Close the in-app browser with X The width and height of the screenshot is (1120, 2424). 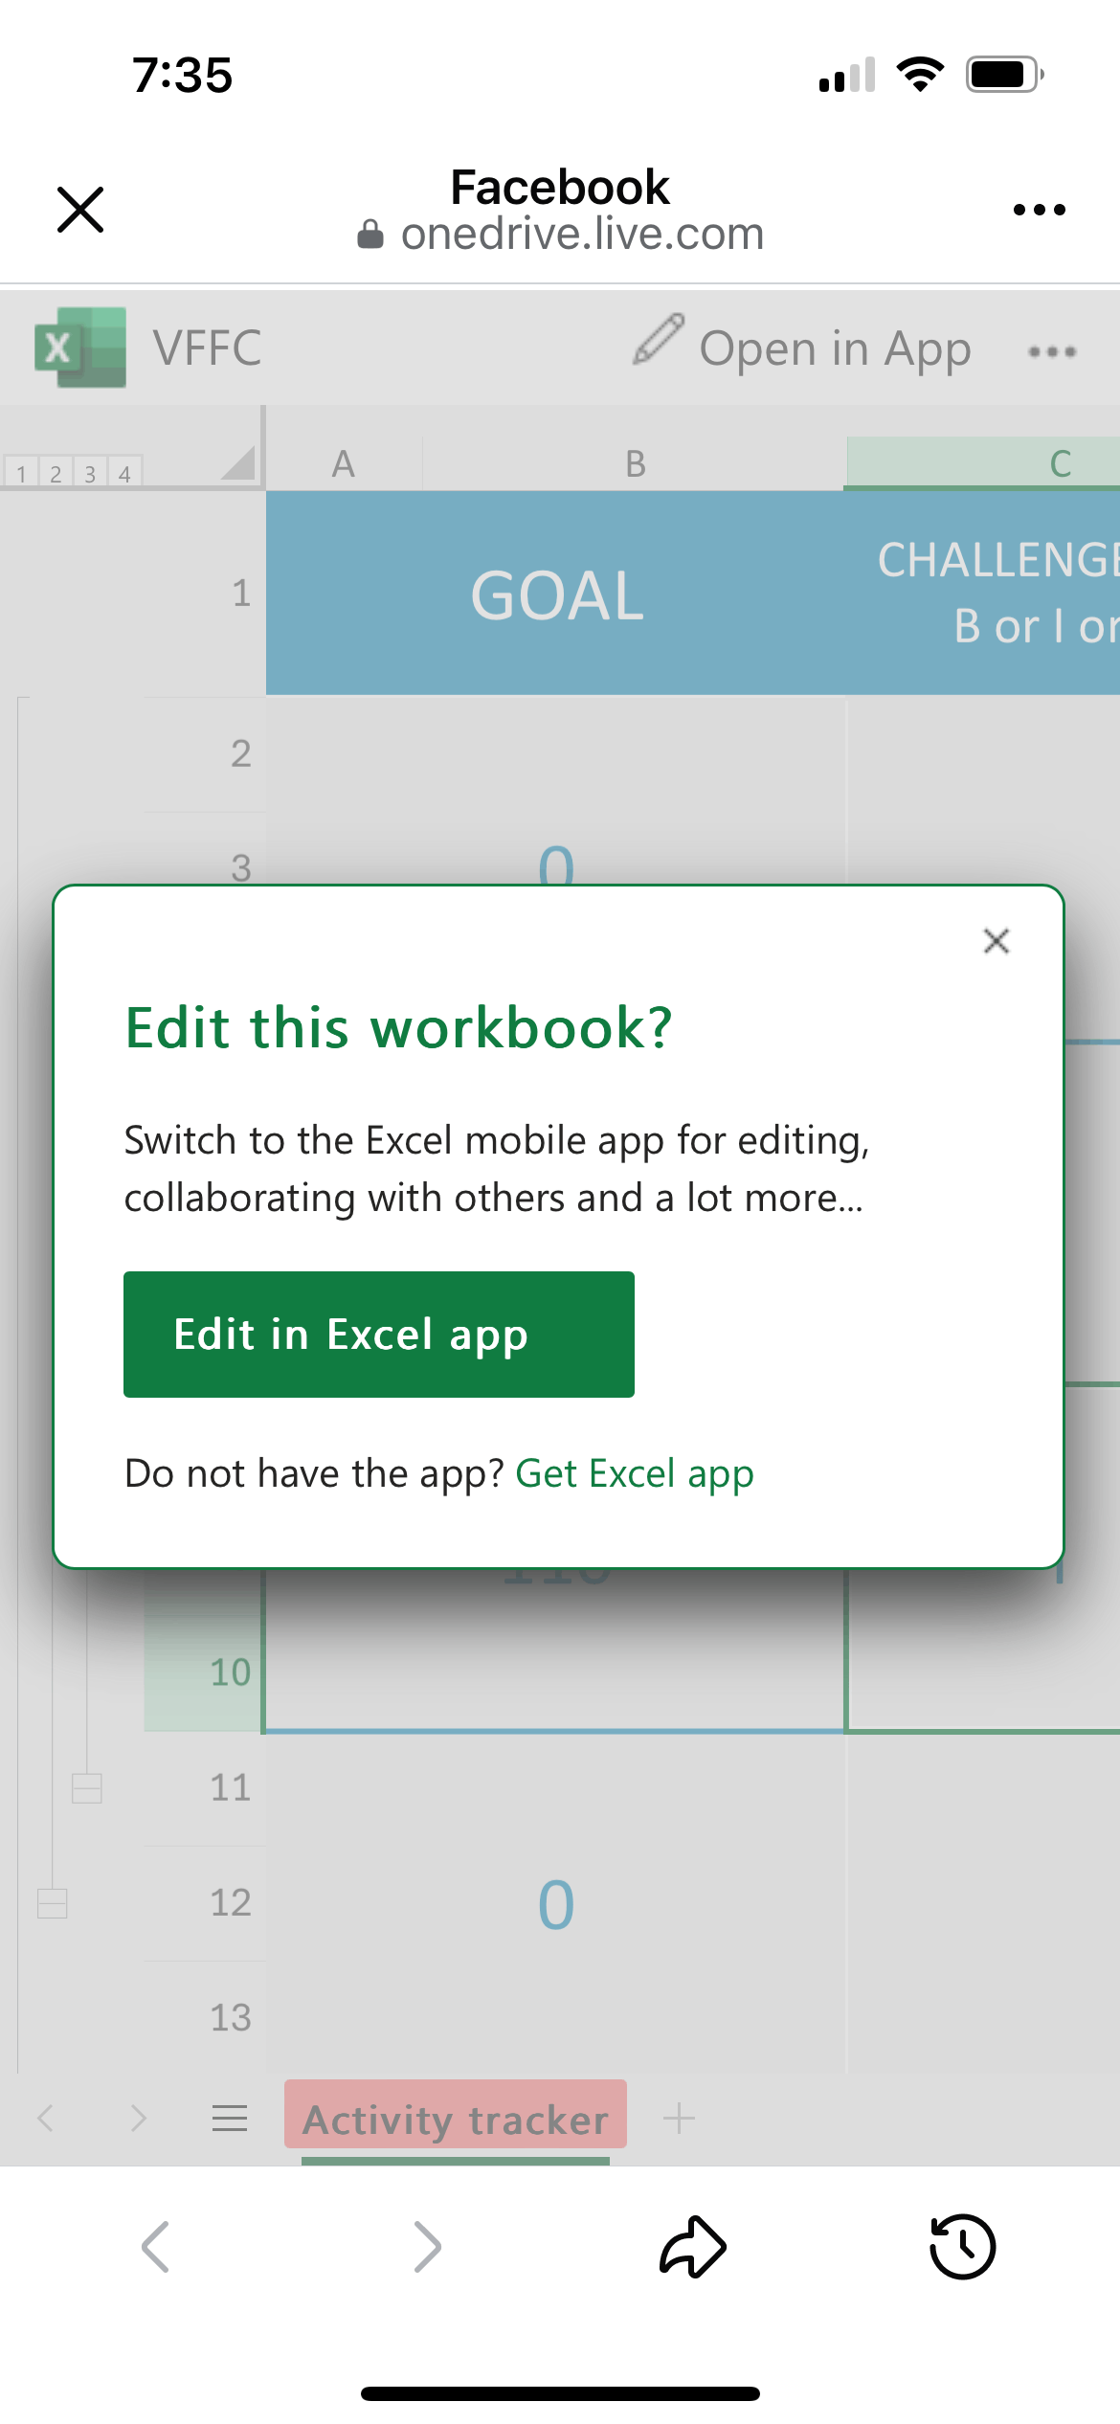pyautogui.click(x=80, y=210)
